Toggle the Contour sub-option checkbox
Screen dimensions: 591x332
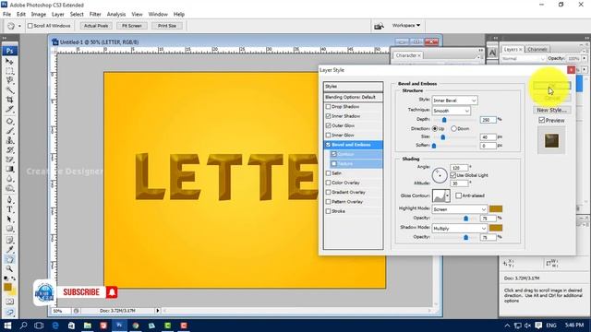(334, 154)
